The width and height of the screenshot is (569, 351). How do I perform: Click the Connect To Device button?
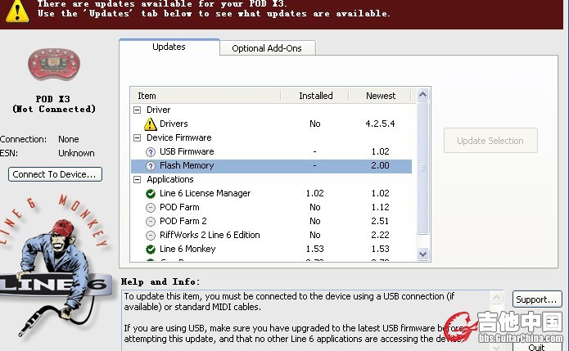pyautogui.click(x=55, y=174)
